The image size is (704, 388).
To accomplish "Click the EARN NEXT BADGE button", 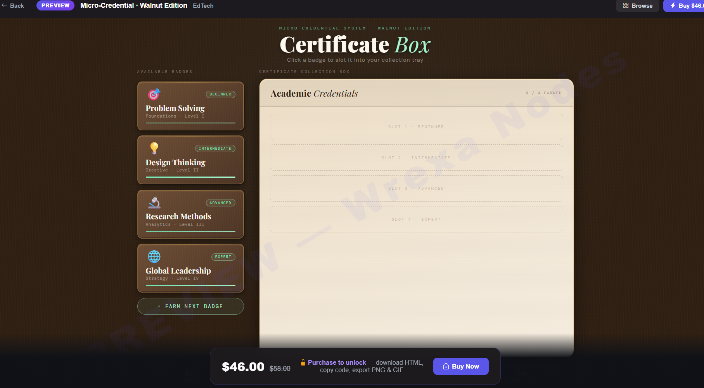I will [190, 306].
